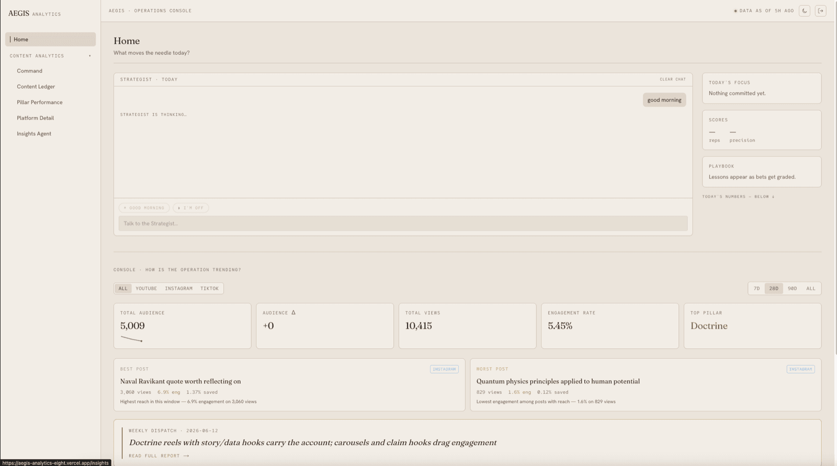Click the Total Views value 10,415
This screenshot has width=837, height=466.
pos(418,325)
